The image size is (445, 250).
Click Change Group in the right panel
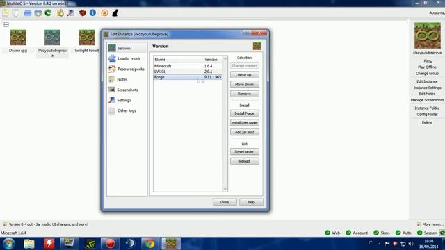[x=427, y=74]
